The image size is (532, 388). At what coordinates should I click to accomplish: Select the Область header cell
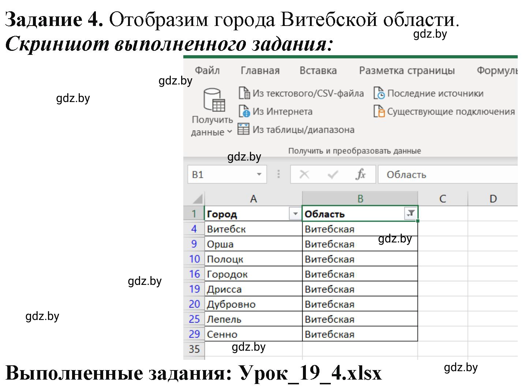click(x=360, y=214)
